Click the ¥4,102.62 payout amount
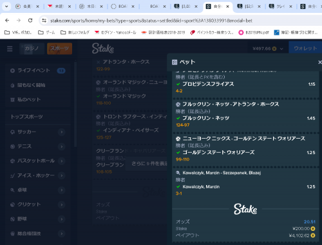322x245 pixels. pyautogui.click(x=299, y=235)
